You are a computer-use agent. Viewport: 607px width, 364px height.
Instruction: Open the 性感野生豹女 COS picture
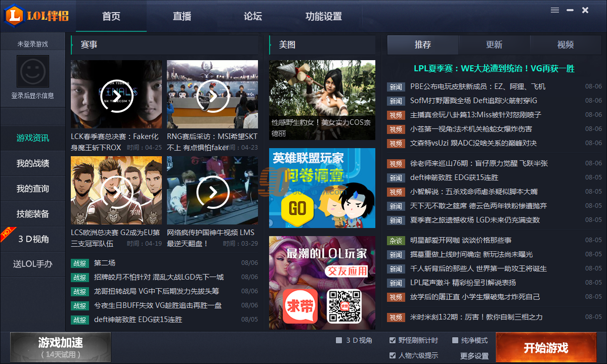point(322,100)
